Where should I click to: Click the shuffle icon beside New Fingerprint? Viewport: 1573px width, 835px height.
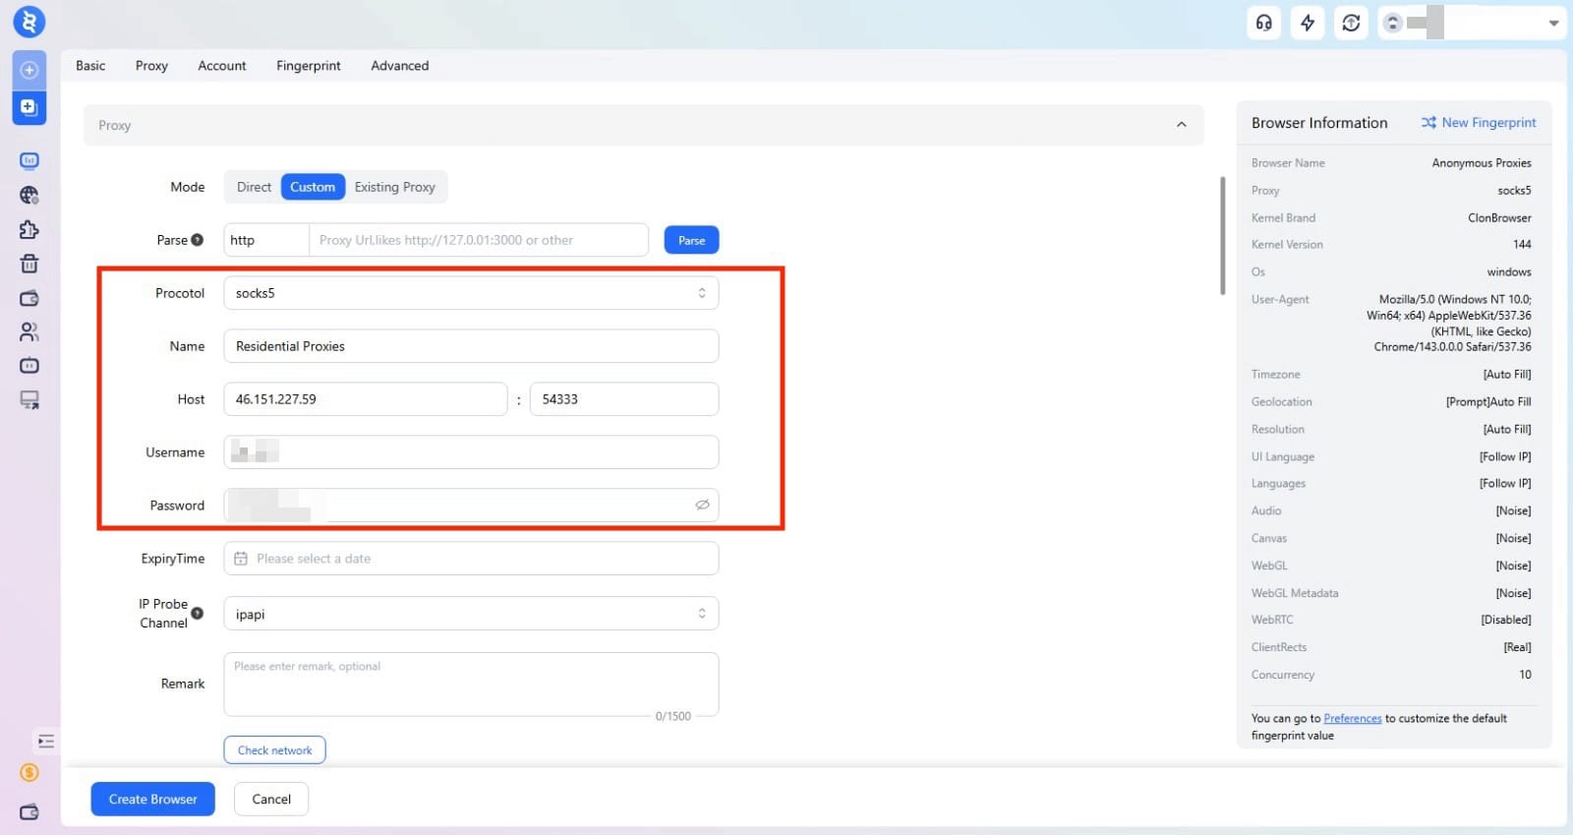click(x=1428, y=123)
